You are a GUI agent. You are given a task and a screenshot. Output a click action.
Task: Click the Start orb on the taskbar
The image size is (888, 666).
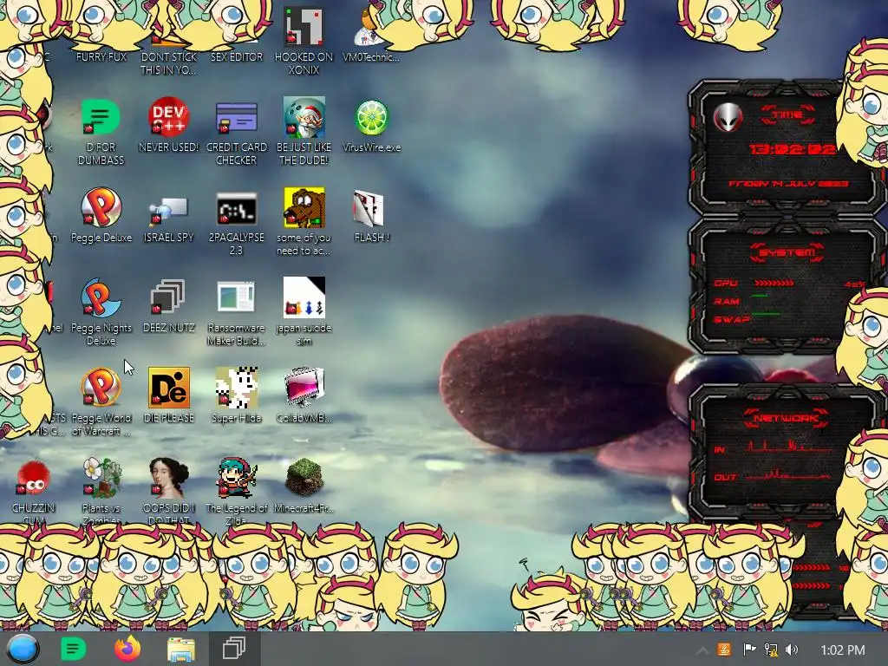coord(23,649)
